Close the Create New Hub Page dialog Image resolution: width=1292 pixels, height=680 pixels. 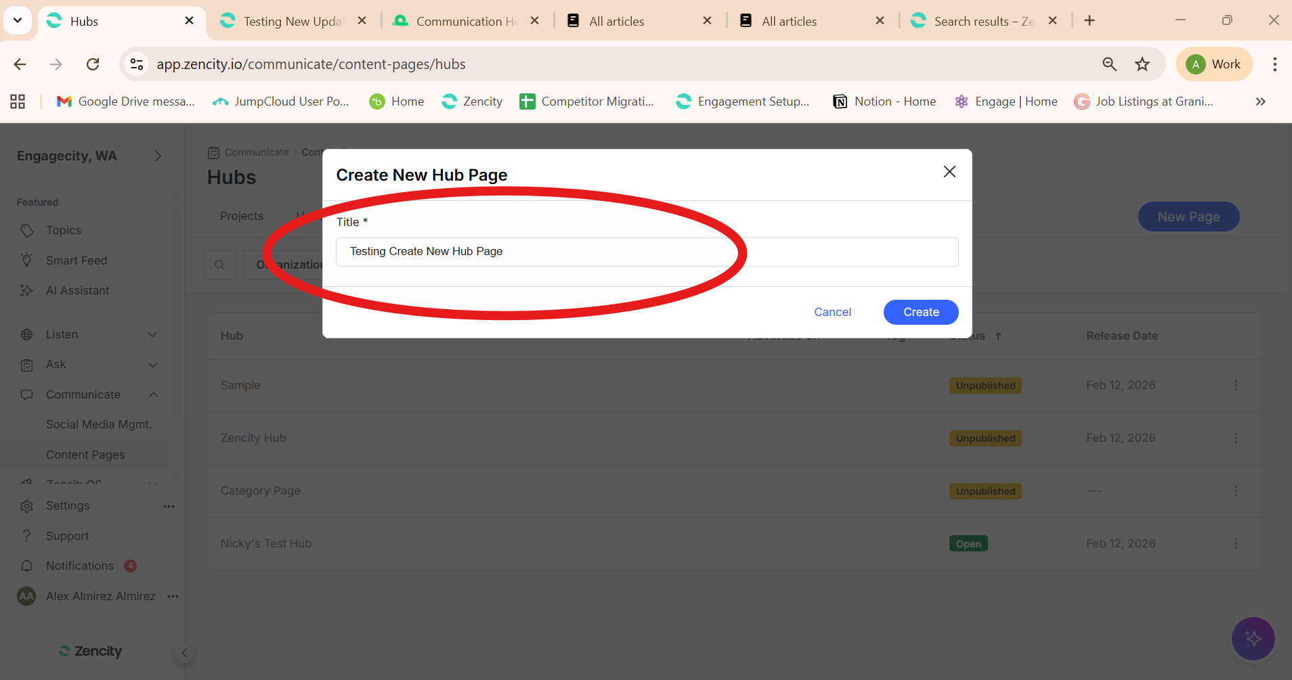[949, 172]
